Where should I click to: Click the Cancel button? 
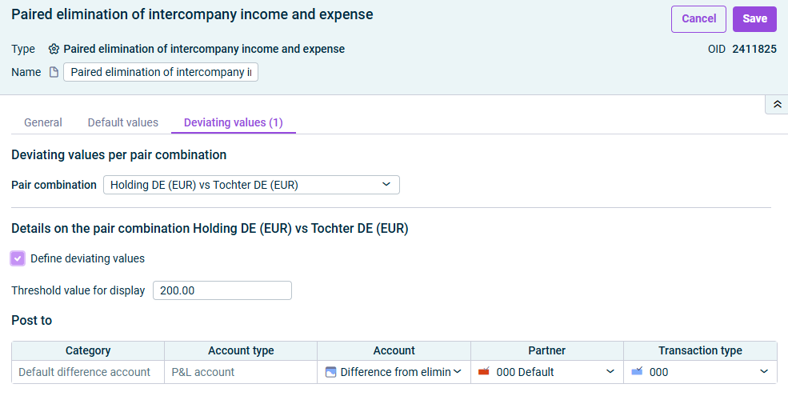click(x=698, y=19)
